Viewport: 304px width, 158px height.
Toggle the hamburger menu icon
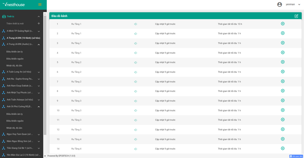click(40, 4)
